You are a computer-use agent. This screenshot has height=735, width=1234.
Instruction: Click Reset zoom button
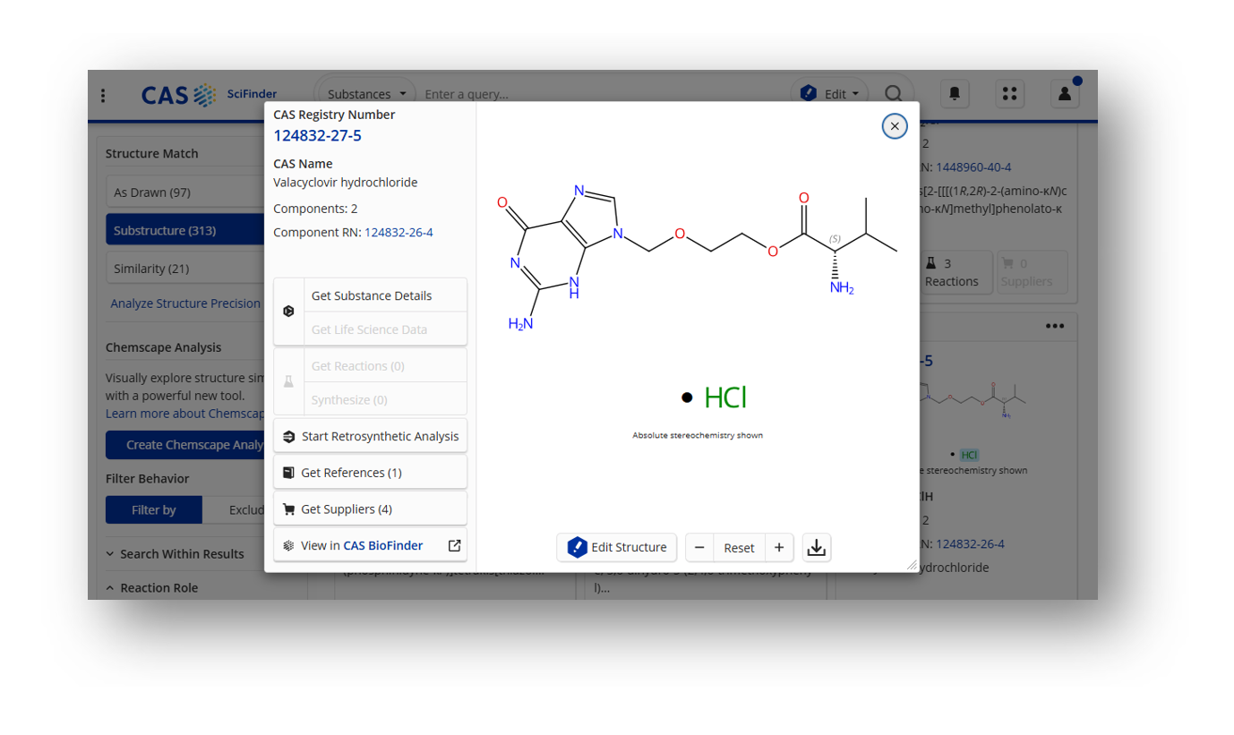(x=740, y=547)
